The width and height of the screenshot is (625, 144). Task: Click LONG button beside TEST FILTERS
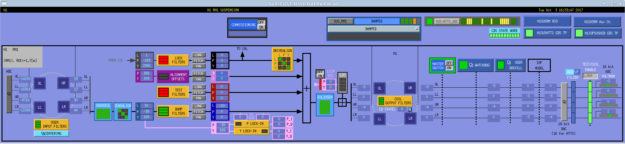point(199,87)
